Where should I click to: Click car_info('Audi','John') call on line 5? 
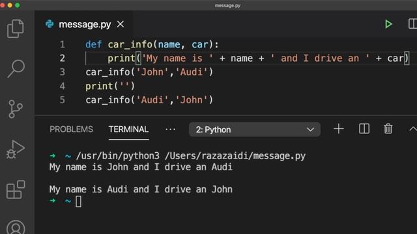pos(149,100)
